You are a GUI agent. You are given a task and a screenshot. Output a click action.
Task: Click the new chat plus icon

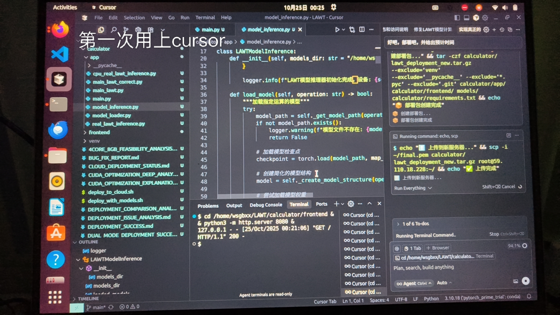click(x=494, y=30)
